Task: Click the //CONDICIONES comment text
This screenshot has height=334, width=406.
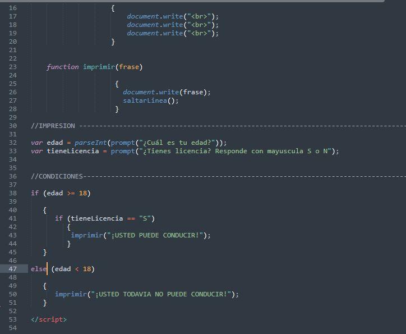Action: 57,176
